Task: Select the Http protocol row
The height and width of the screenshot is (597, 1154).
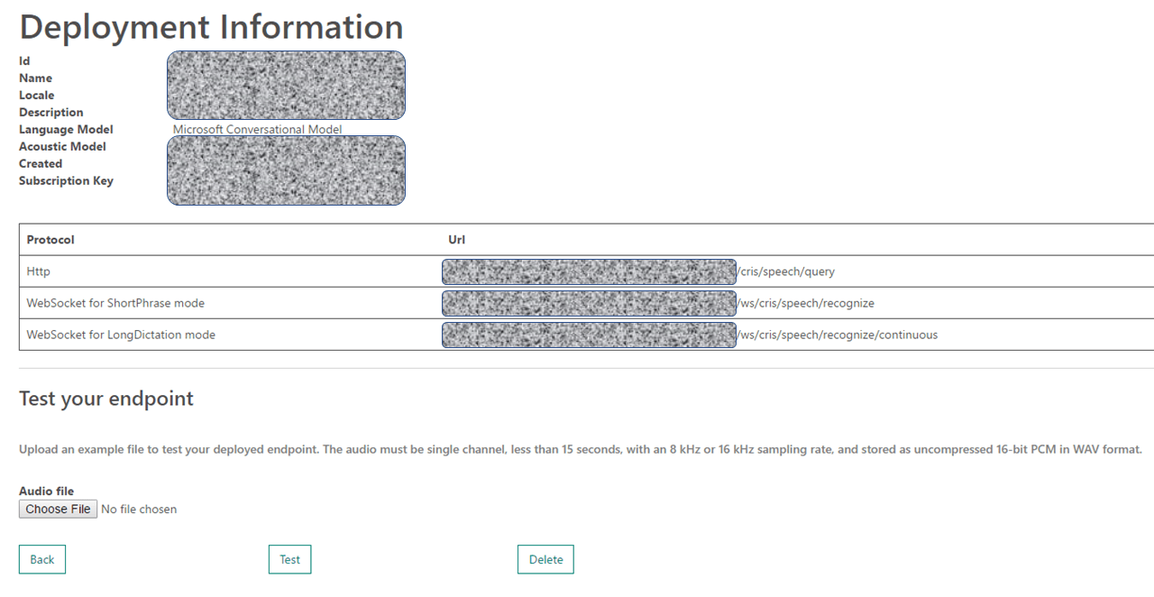Action: (39, 271)
